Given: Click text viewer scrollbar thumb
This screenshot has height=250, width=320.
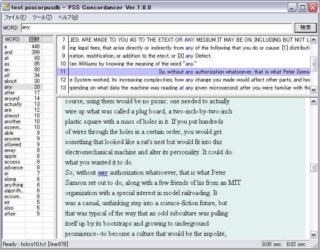Looking at the screenshot, I should (313, 168).
